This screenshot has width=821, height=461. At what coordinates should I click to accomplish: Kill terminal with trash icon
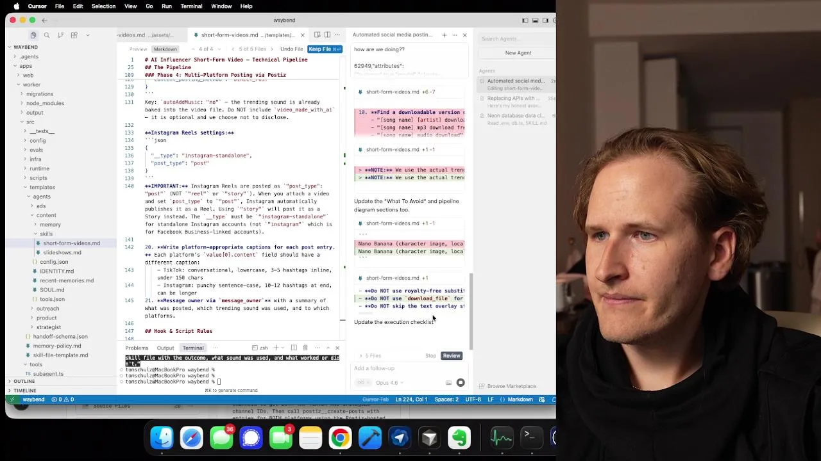pyautogui.click(x=305, y=348)
